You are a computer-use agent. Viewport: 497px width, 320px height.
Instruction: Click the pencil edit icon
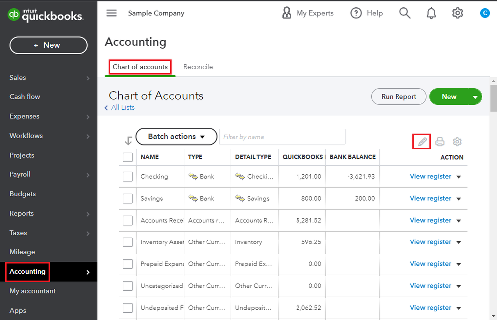(422, 142)
